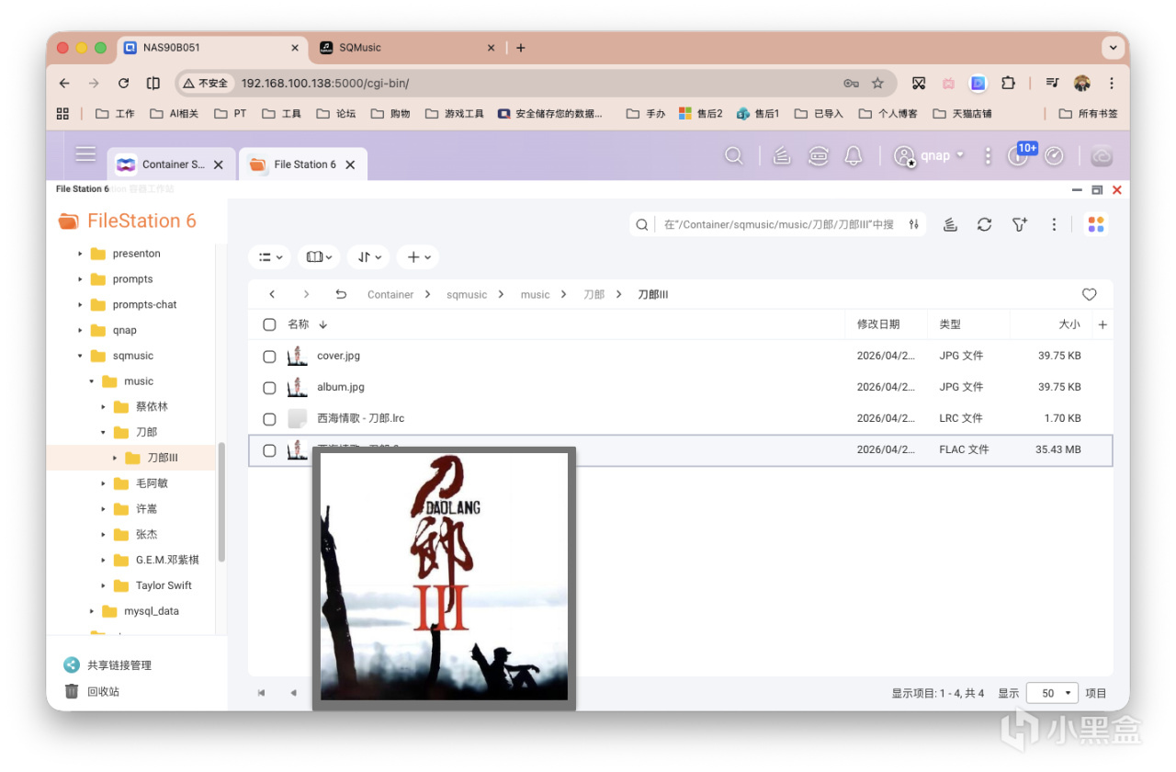The height and width of the screenshot is (772, 1176).
Task: Open the colorful apps grid icon
Action: [1095, 224]
